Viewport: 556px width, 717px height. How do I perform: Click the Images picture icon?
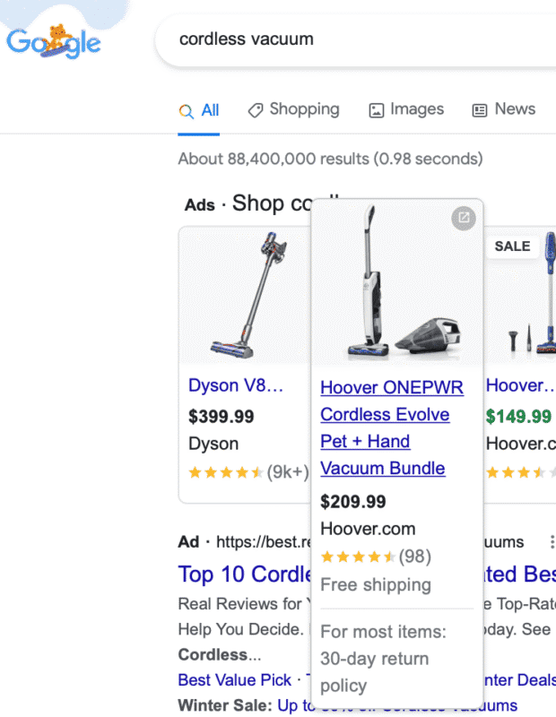click(x=378, y=109)
